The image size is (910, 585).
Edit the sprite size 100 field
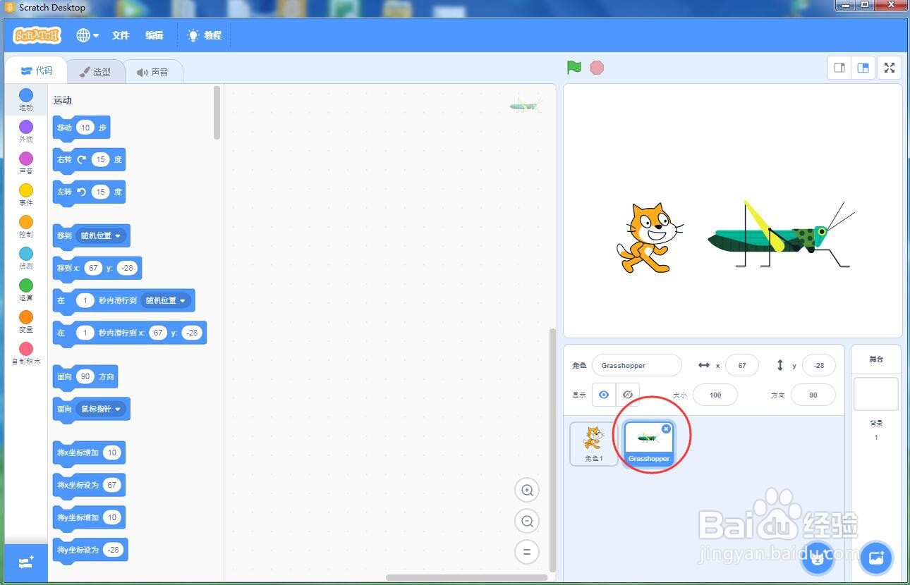715,395
